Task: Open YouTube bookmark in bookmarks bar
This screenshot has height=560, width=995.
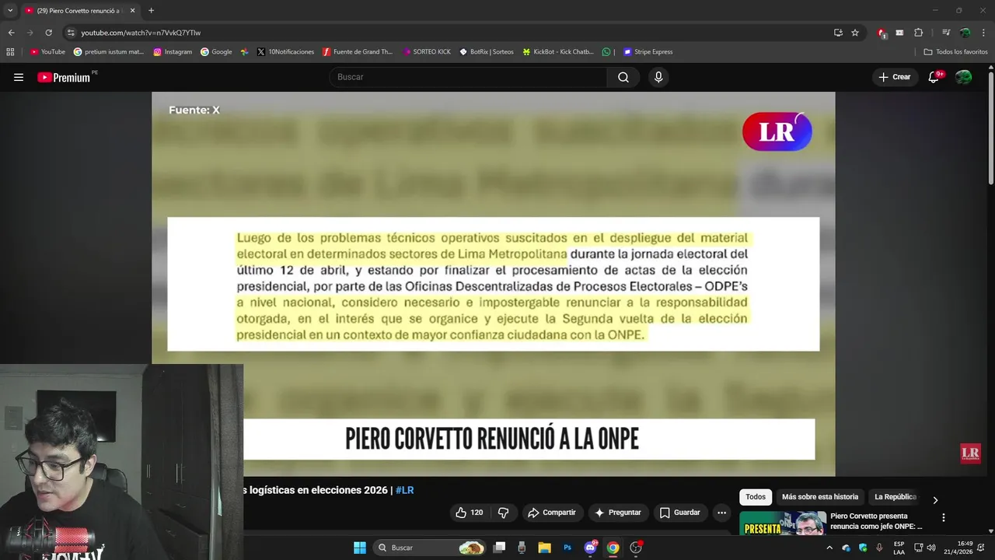Action: point(47,52)
